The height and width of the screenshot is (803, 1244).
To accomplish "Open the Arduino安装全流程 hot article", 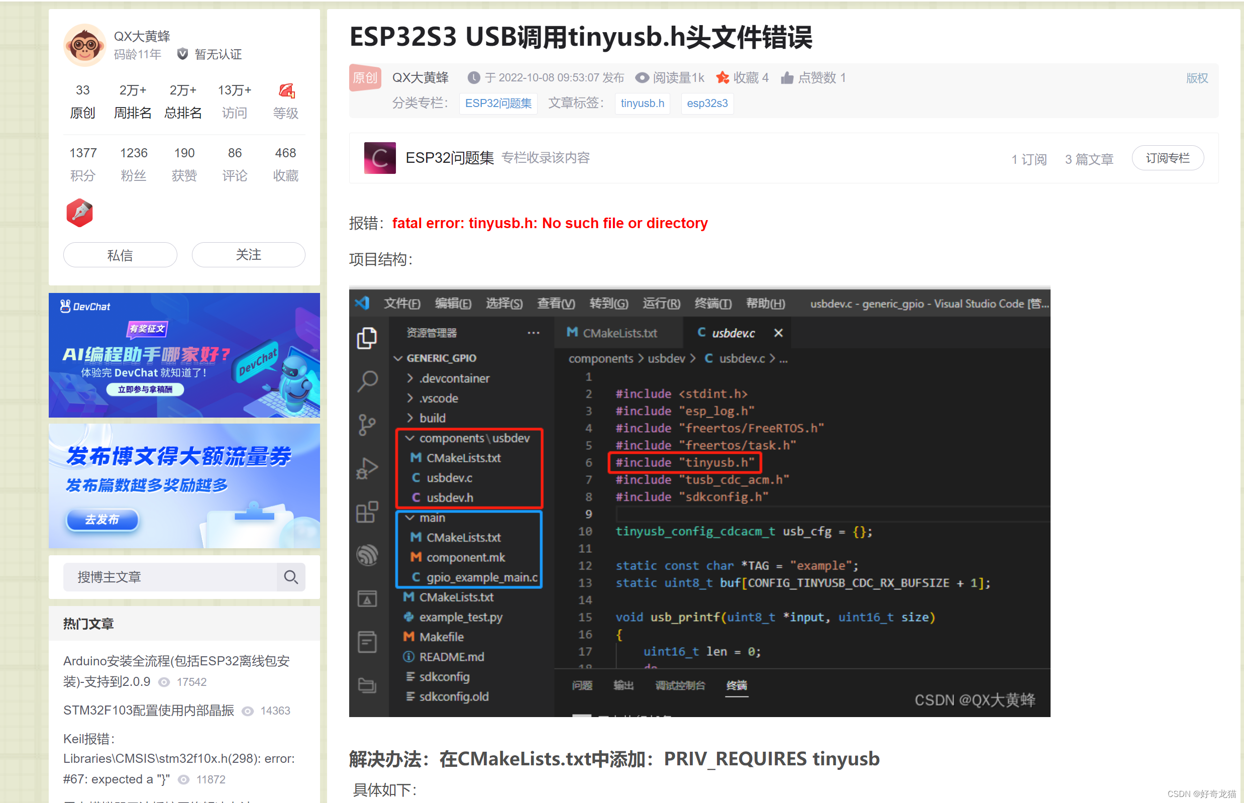I will (176, 671).
